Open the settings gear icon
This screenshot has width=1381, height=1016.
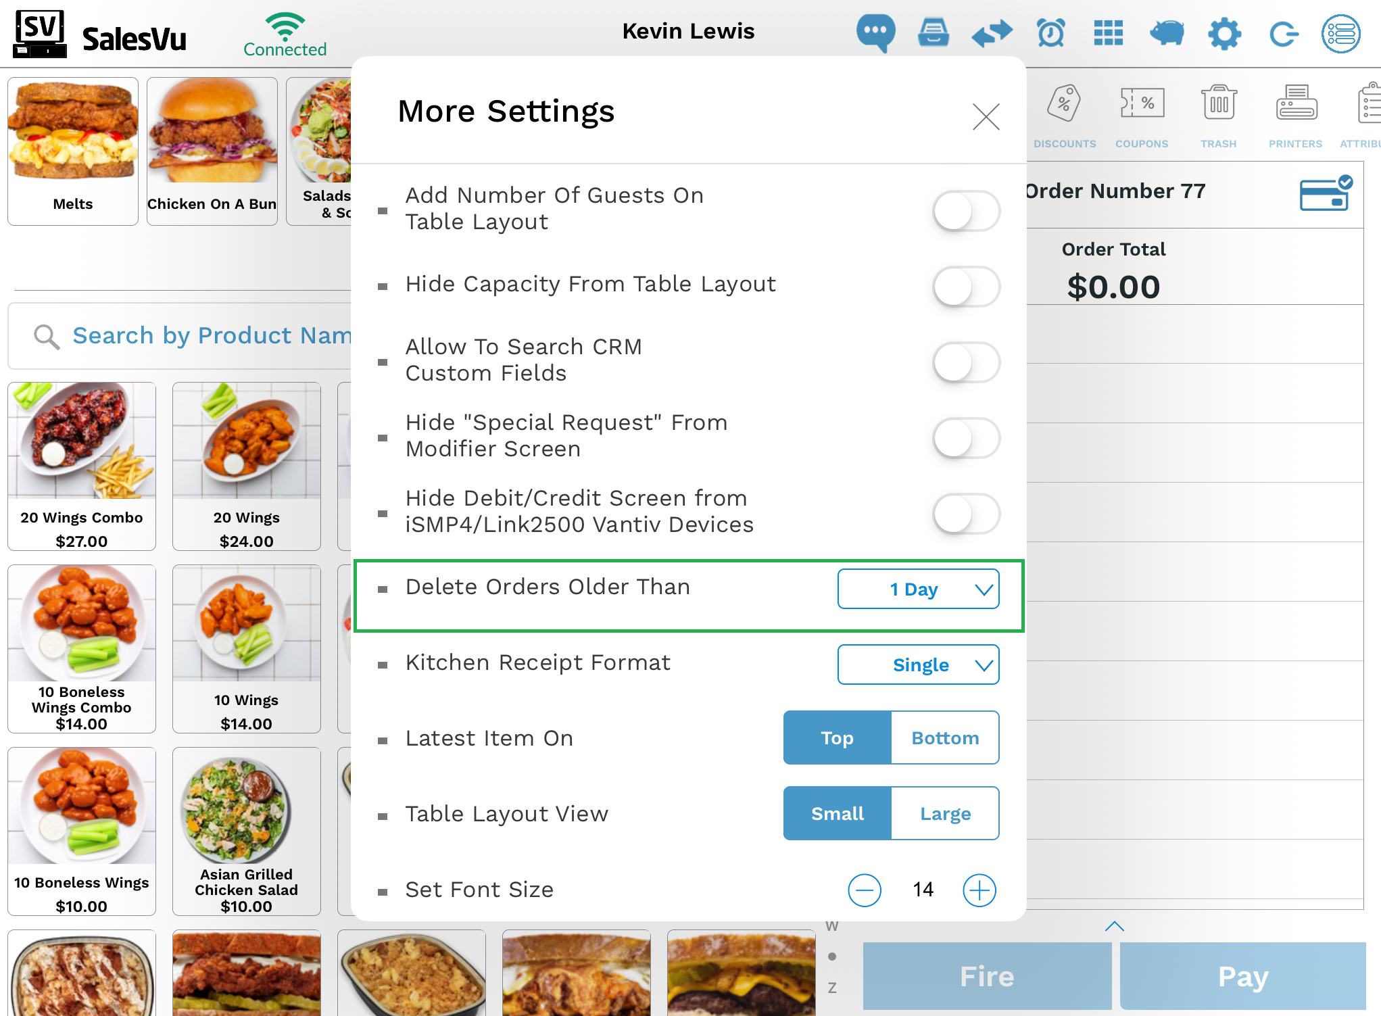pyautogui.click(x=1225, y=33)
